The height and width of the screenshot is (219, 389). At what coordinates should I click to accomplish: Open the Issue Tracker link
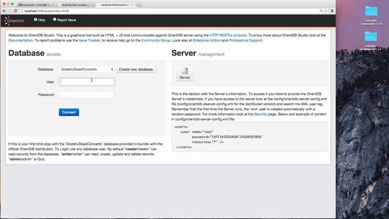pos(89,40)
